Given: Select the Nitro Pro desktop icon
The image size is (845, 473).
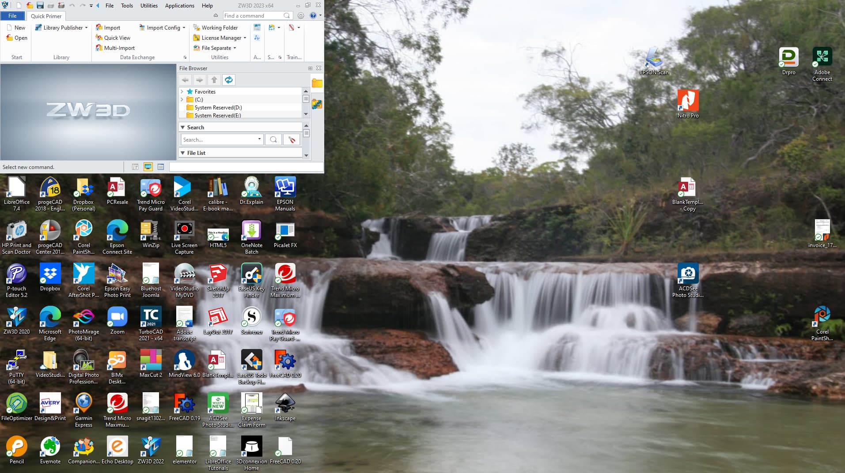Looking at the screenshot, I should pos(688,104).
